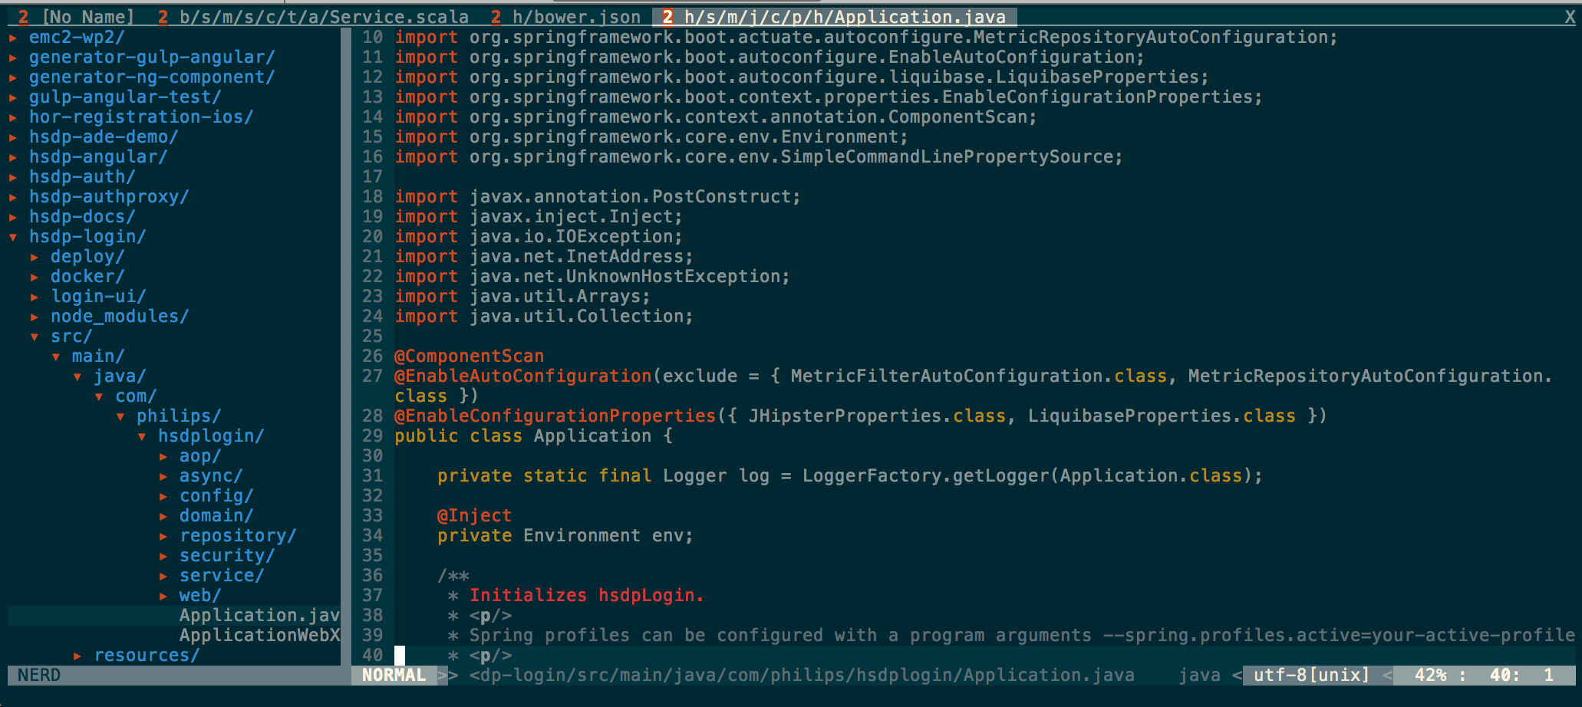Viewport: 1582px width, 707px height.
Task: Click the 'public class Application' line
Action: click(x=533, y=436)
